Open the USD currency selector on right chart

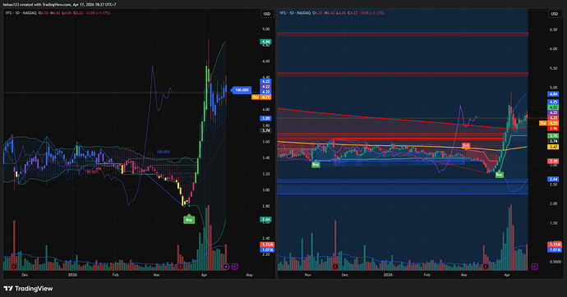[x=554, y=14]
